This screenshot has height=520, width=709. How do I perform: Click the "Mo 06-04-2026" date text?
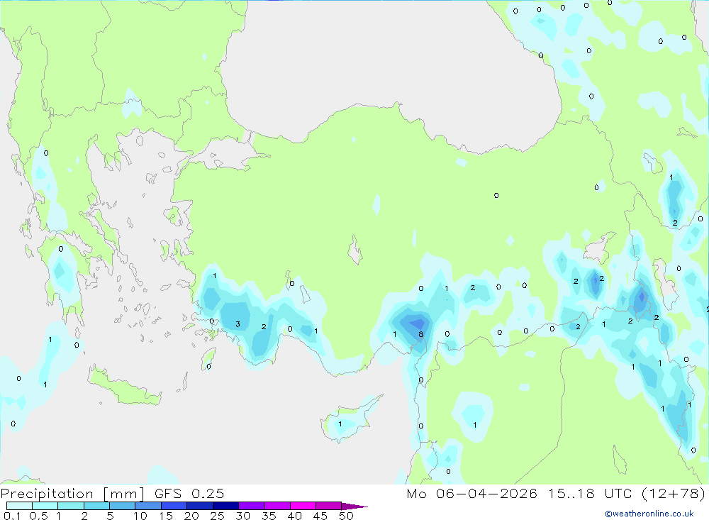(471, 493)
